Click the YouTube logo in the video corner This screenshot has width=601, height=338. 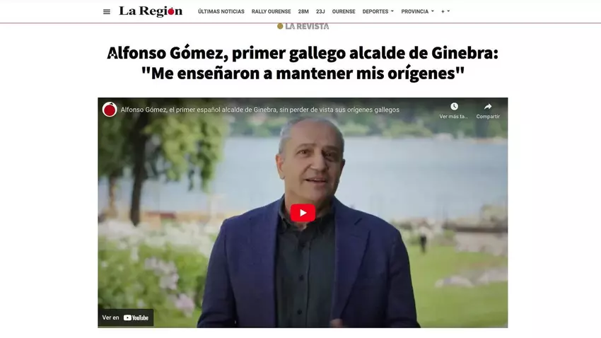(136, 317)
